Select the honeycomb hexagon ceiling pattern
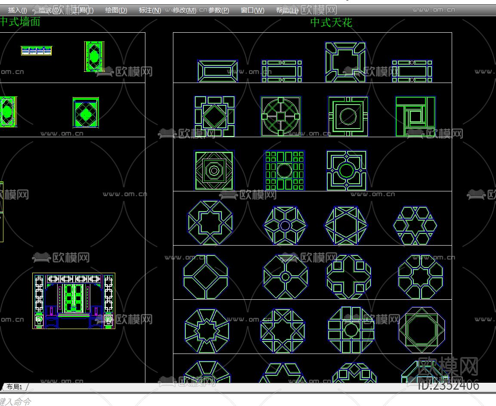This screenshot has height=406, width=496. pyautogui.click(x=415, y=225)
